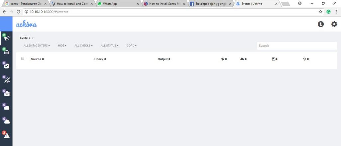Open the warning alerts sidebar icon

(x=7, y=136)
